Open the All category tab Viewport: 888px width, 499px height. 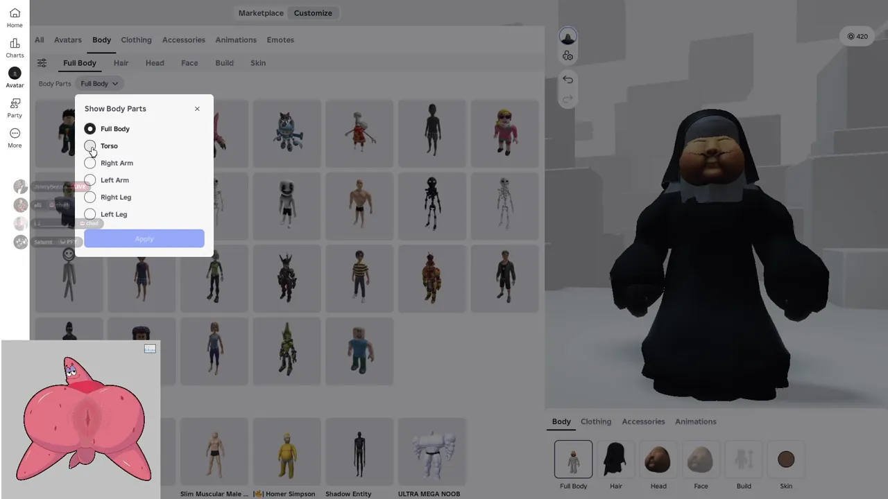(40, 40)
